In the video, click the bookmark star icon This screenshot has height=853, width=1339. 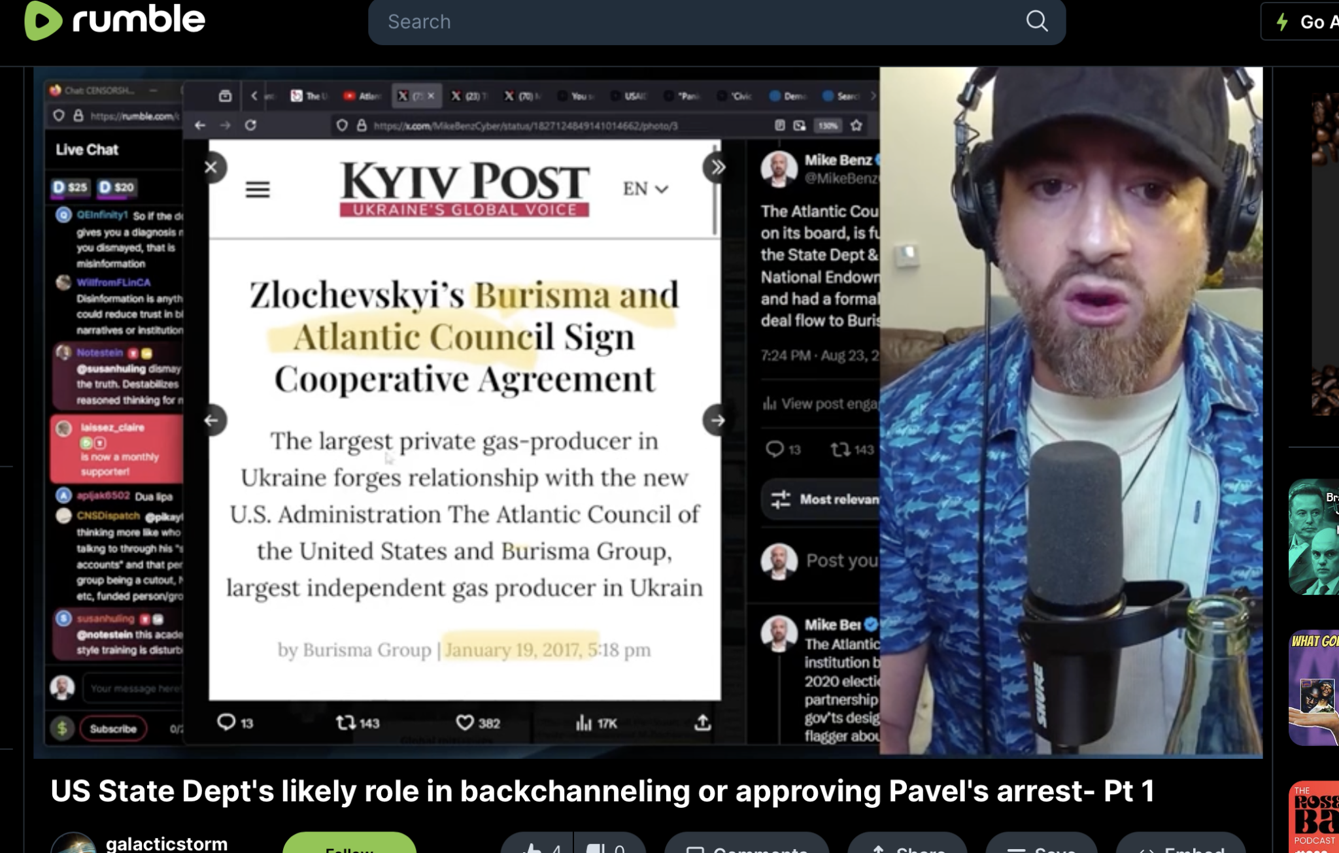[x=856, y=125]
